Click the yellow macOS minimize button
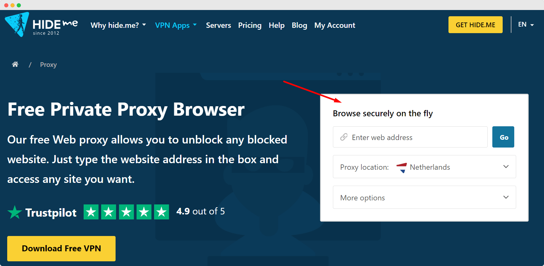 coord(13,5)
